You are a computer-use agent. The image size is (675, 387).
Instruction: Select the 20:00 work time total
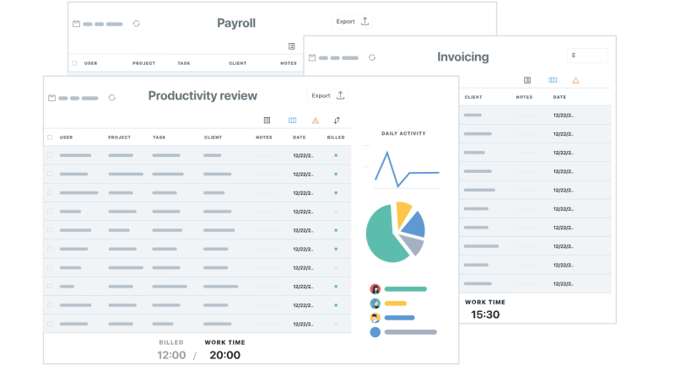pos(225,355)
